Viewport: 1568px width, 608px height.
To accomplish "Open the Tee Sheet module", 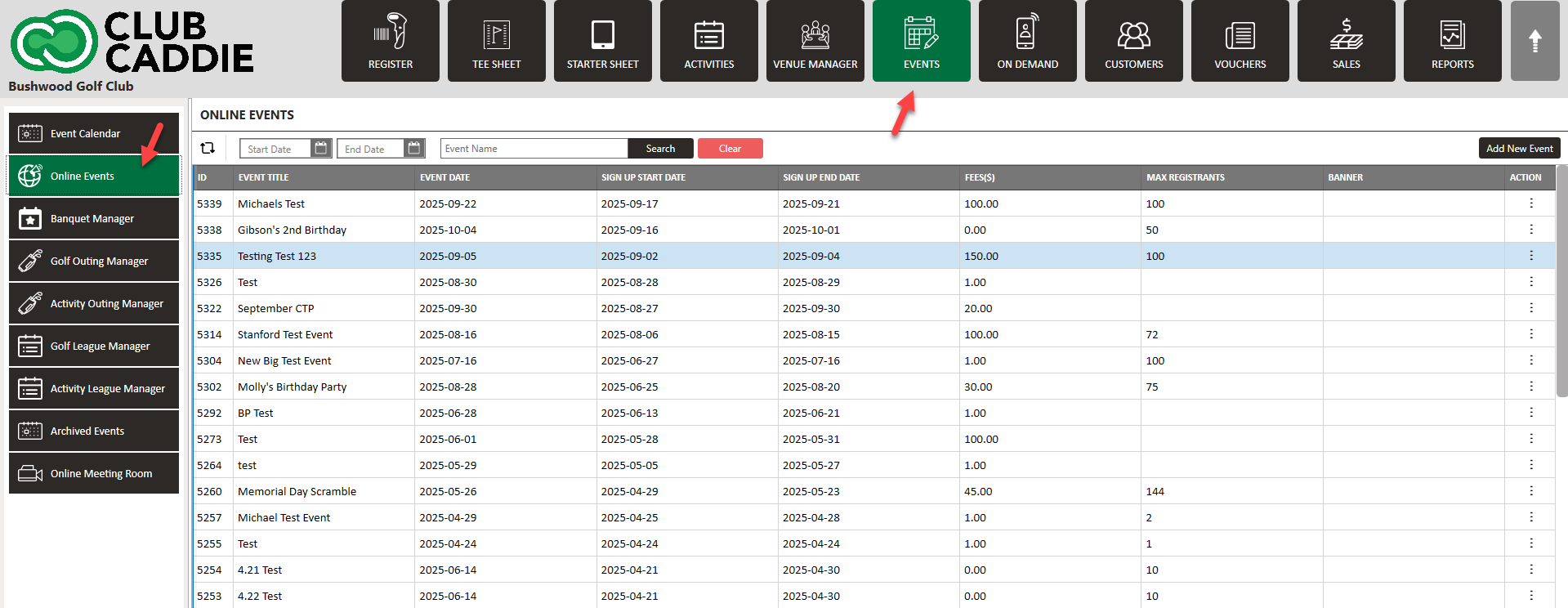I will (x=497, y=41).
